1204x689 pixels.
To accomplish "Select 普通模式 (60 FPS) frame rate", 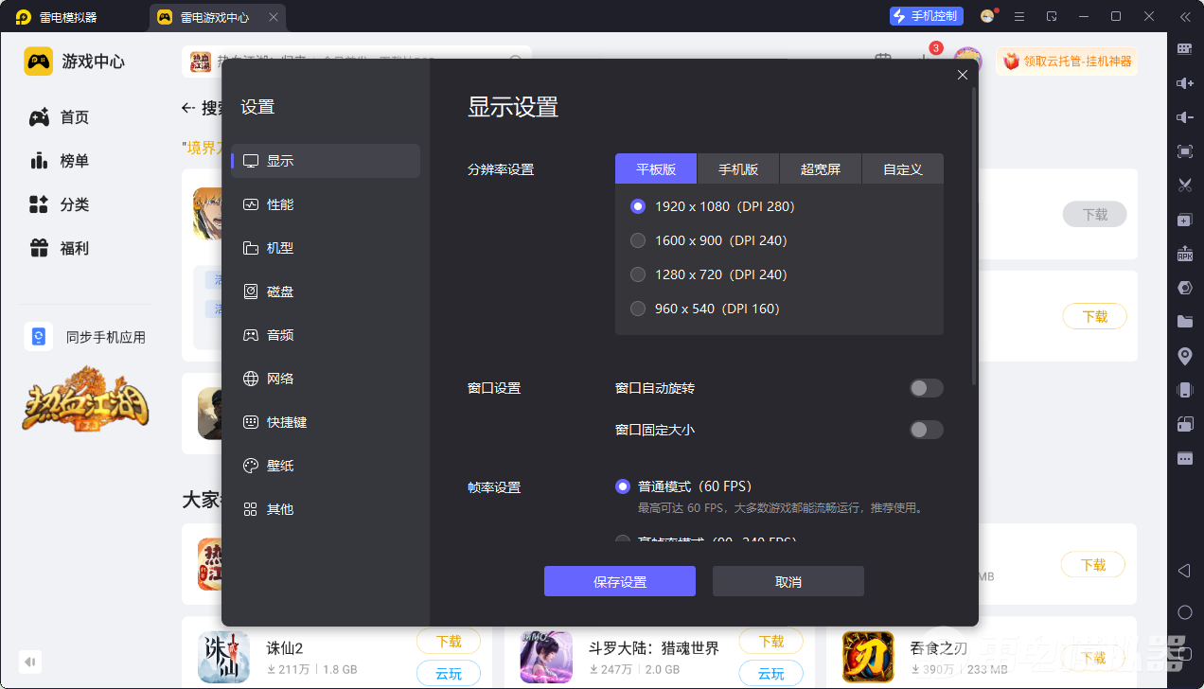I will 622,486.
